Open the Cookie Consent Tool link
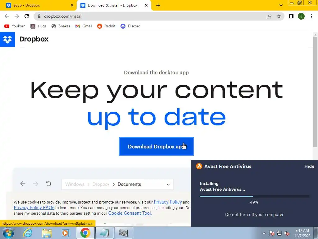The width and height of the screenshot is (318, 239). pyautogui.click(x=129, y=213)
